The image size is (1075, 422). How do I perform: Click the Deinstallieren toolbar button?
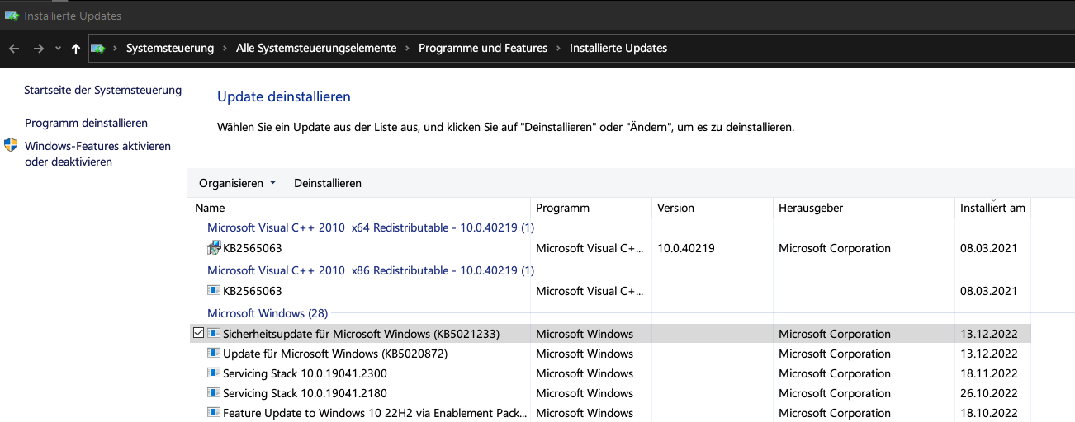coord(328,183)
